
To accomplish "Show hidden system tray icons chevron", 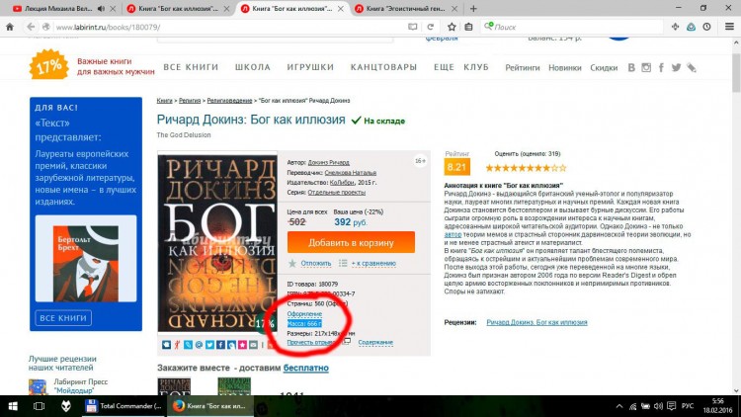I will (x=619, y=406).
